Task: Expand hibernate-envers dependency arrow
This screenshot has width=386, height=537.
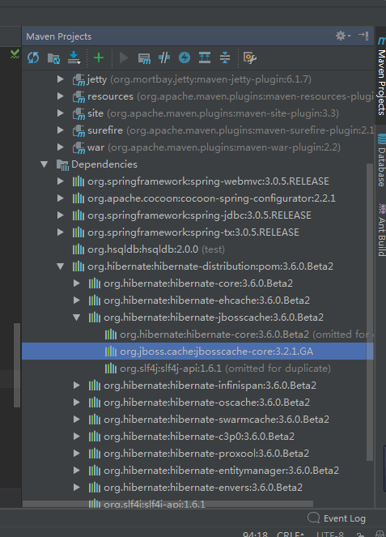Action: pyautogui.click(x=77, y=488)
